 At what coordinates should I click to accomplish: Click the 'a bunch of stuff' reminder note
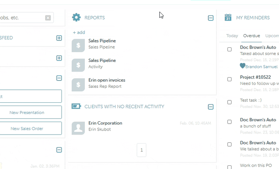point(255,126)
